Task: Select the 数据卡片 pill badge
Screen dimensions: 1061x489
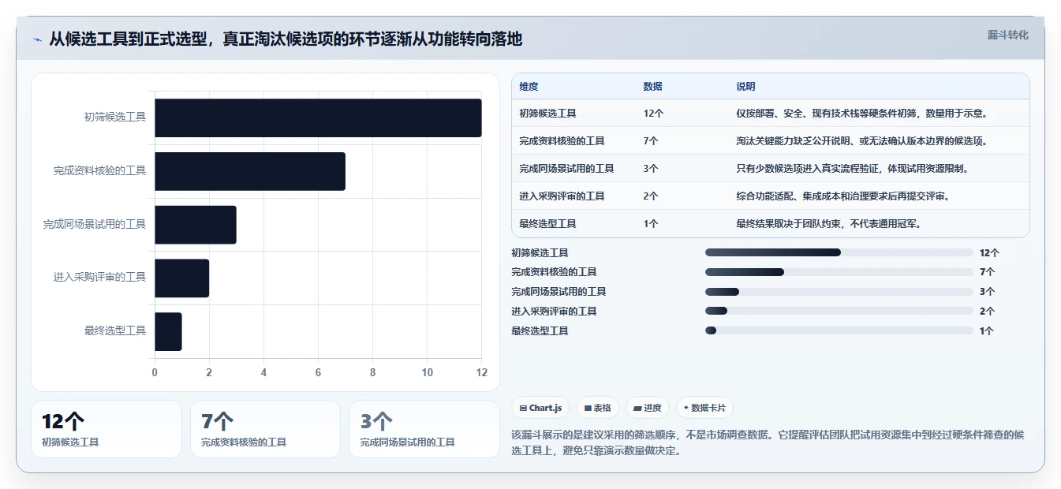Action: click(x=704, y=408)
